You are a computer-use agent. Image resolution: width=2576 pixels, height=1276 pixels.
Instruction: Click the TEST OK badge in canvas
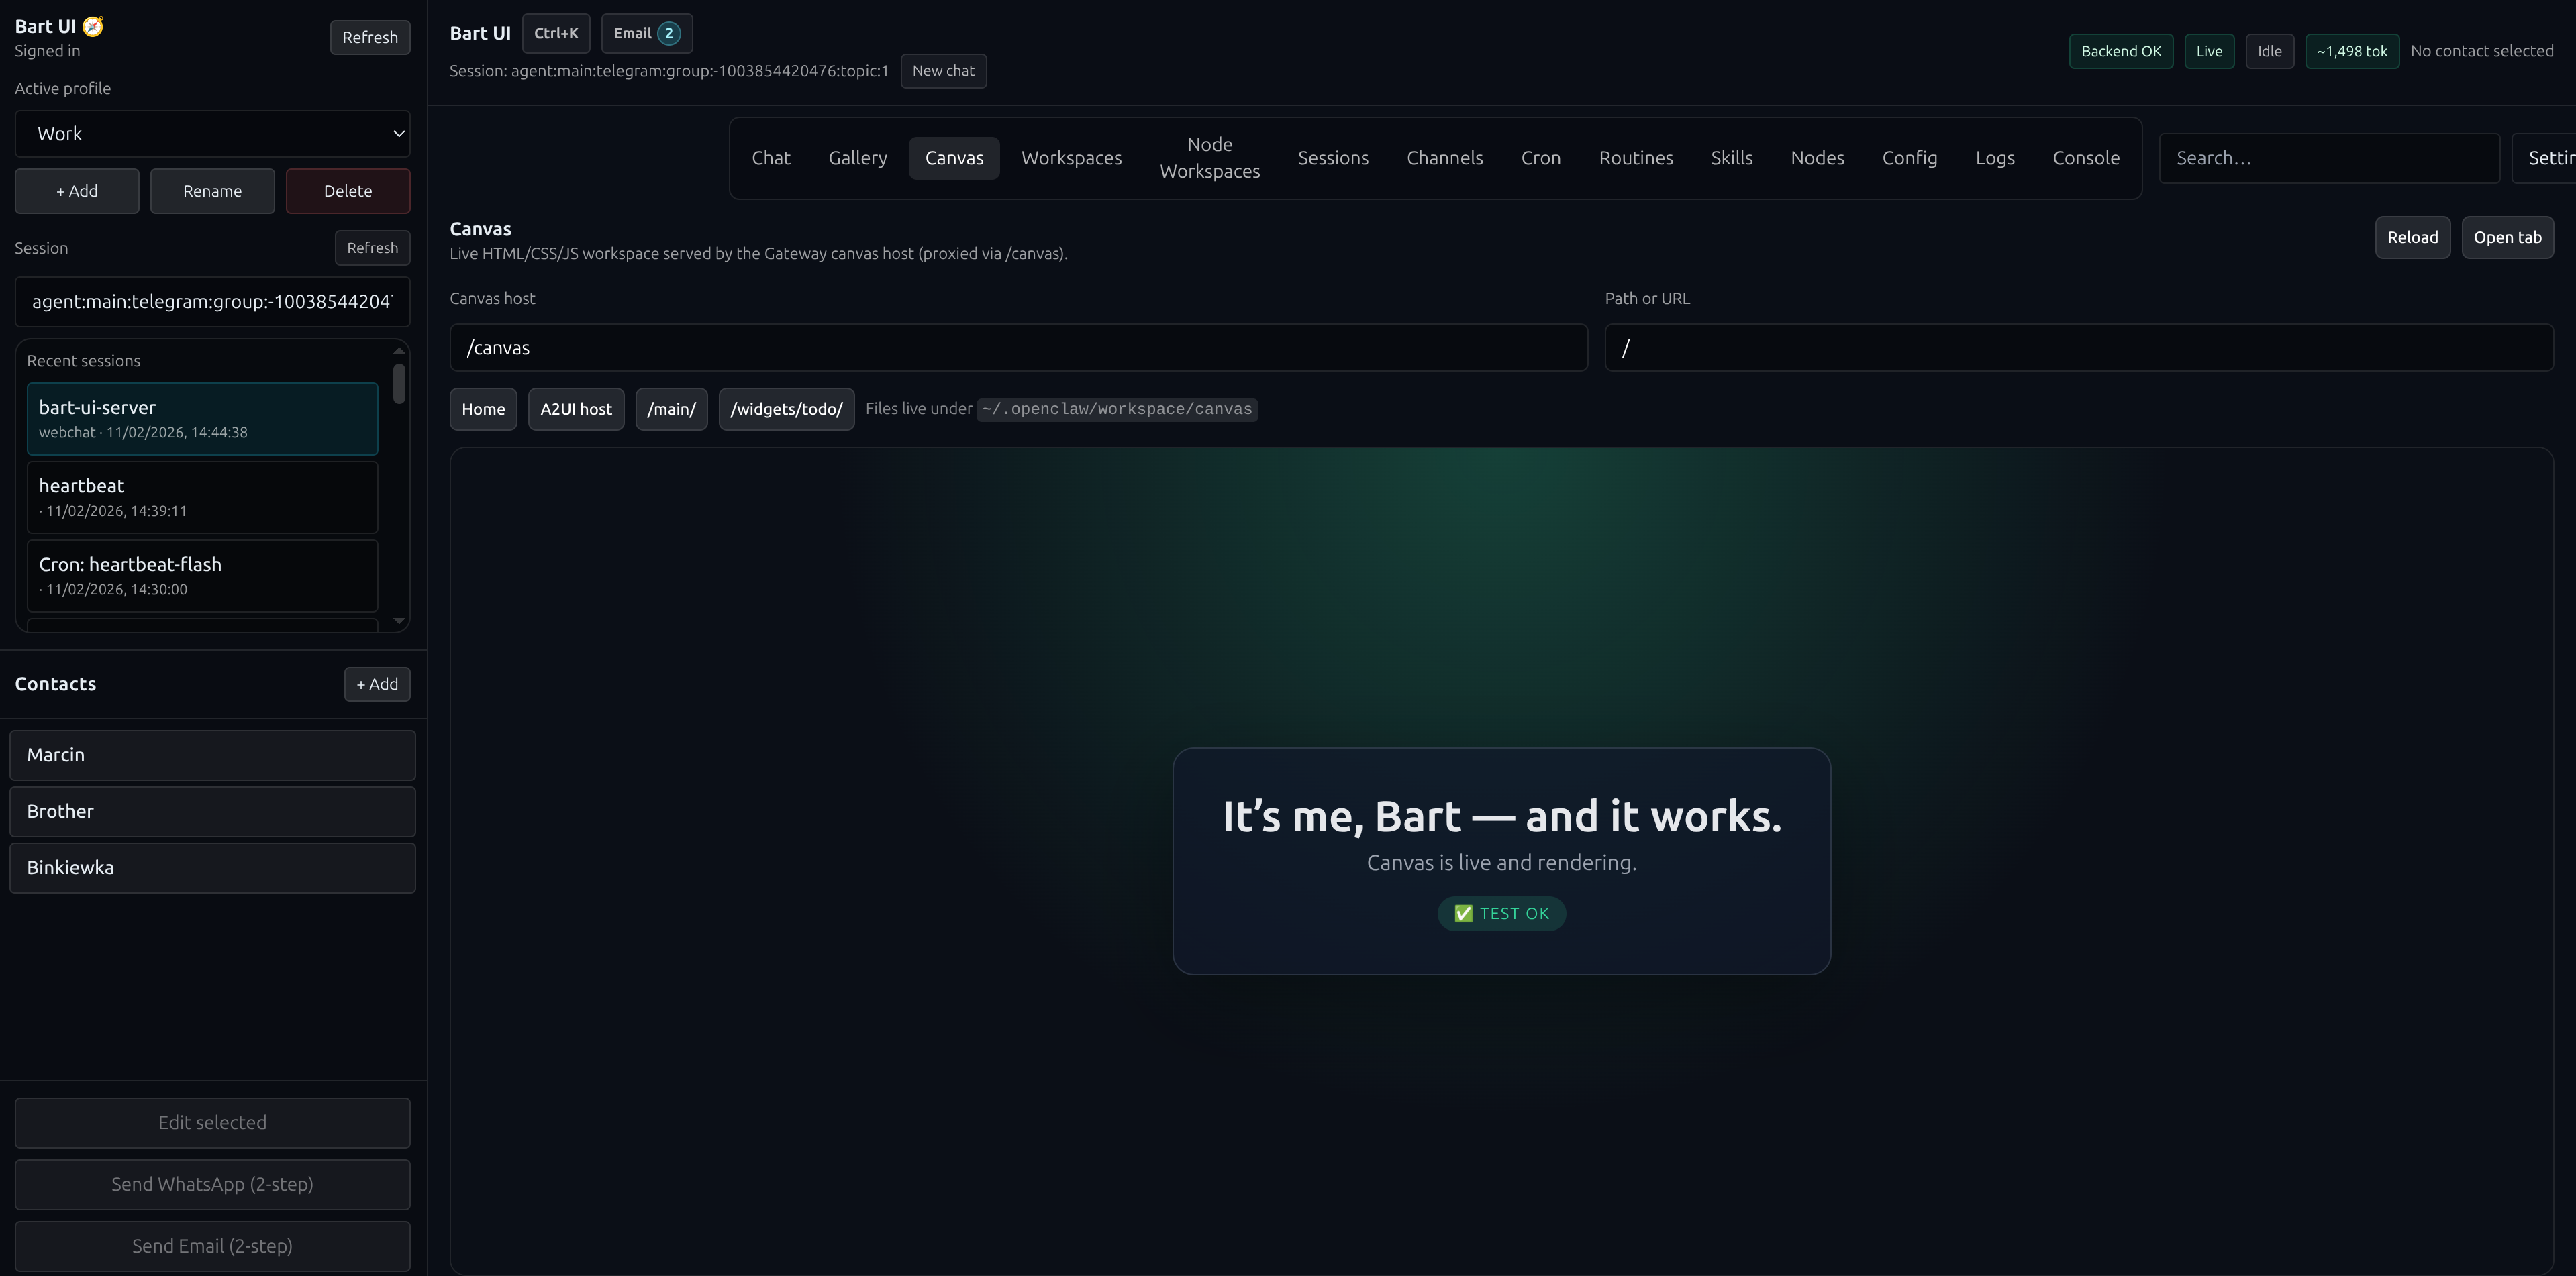1501,914
